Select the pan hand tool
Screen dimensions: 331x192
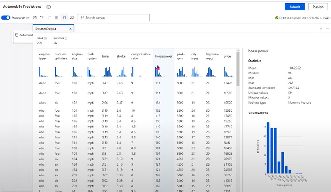click(64, 18)
